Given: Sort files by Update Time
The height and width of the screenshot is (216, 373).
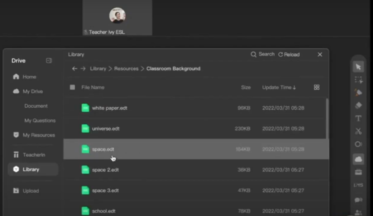Looking at the screenshot, I should pyautogui.click(x=279, y=87).
